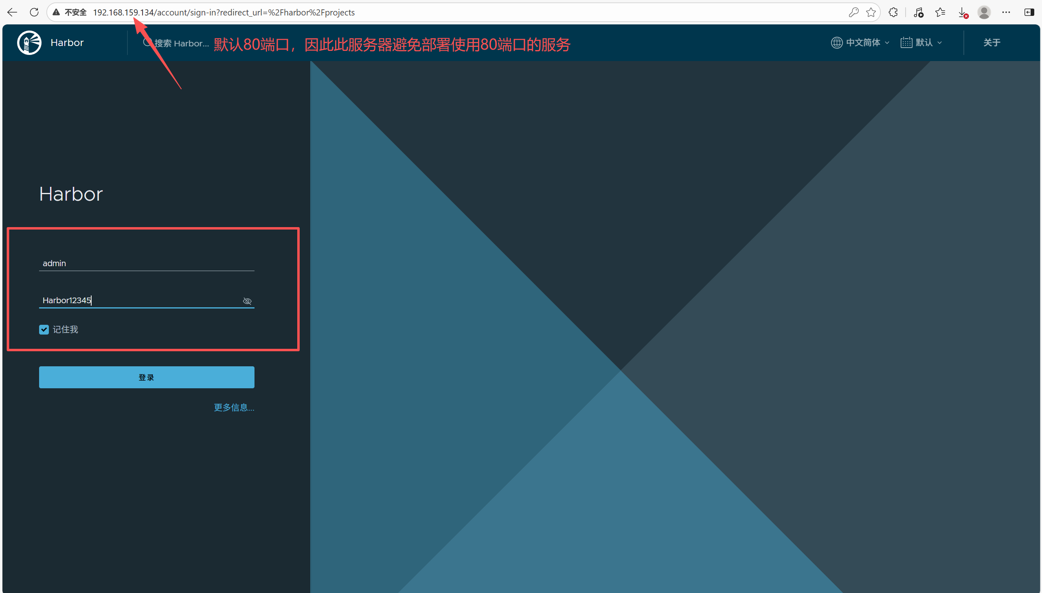This screenshot has width=1042, height=593.
Task: Reload the page with refresh icon
Action: click(x=34, y=12)
